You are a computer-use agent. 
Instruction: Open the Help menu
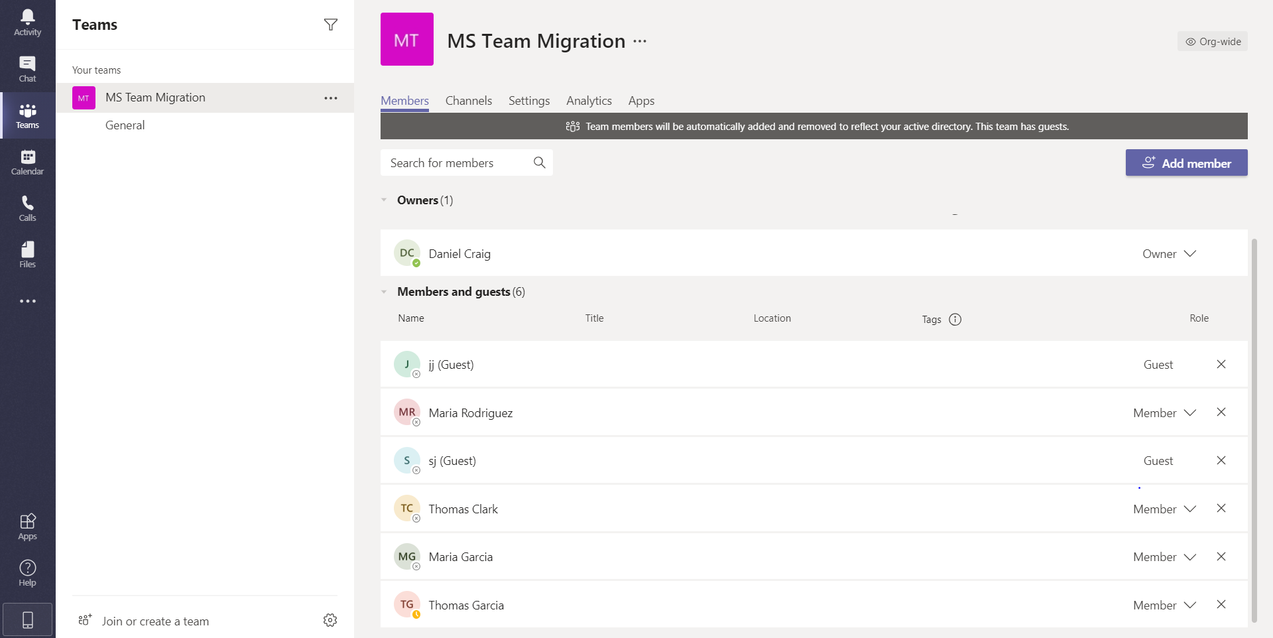[x=27, y=573]
